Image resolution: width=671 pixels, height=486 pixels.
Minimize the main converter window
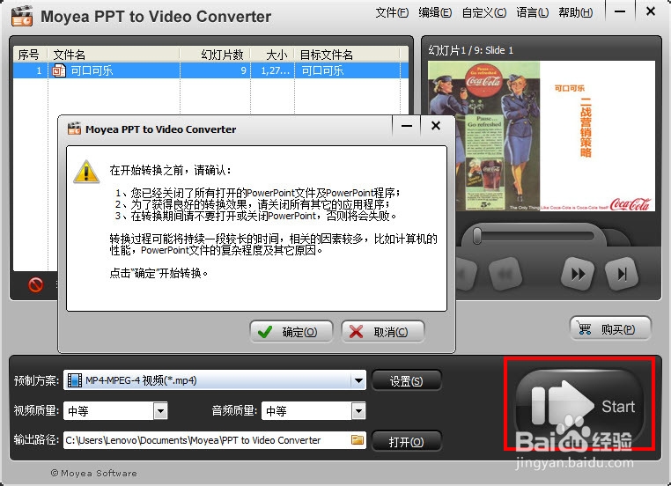pos(620,11)
